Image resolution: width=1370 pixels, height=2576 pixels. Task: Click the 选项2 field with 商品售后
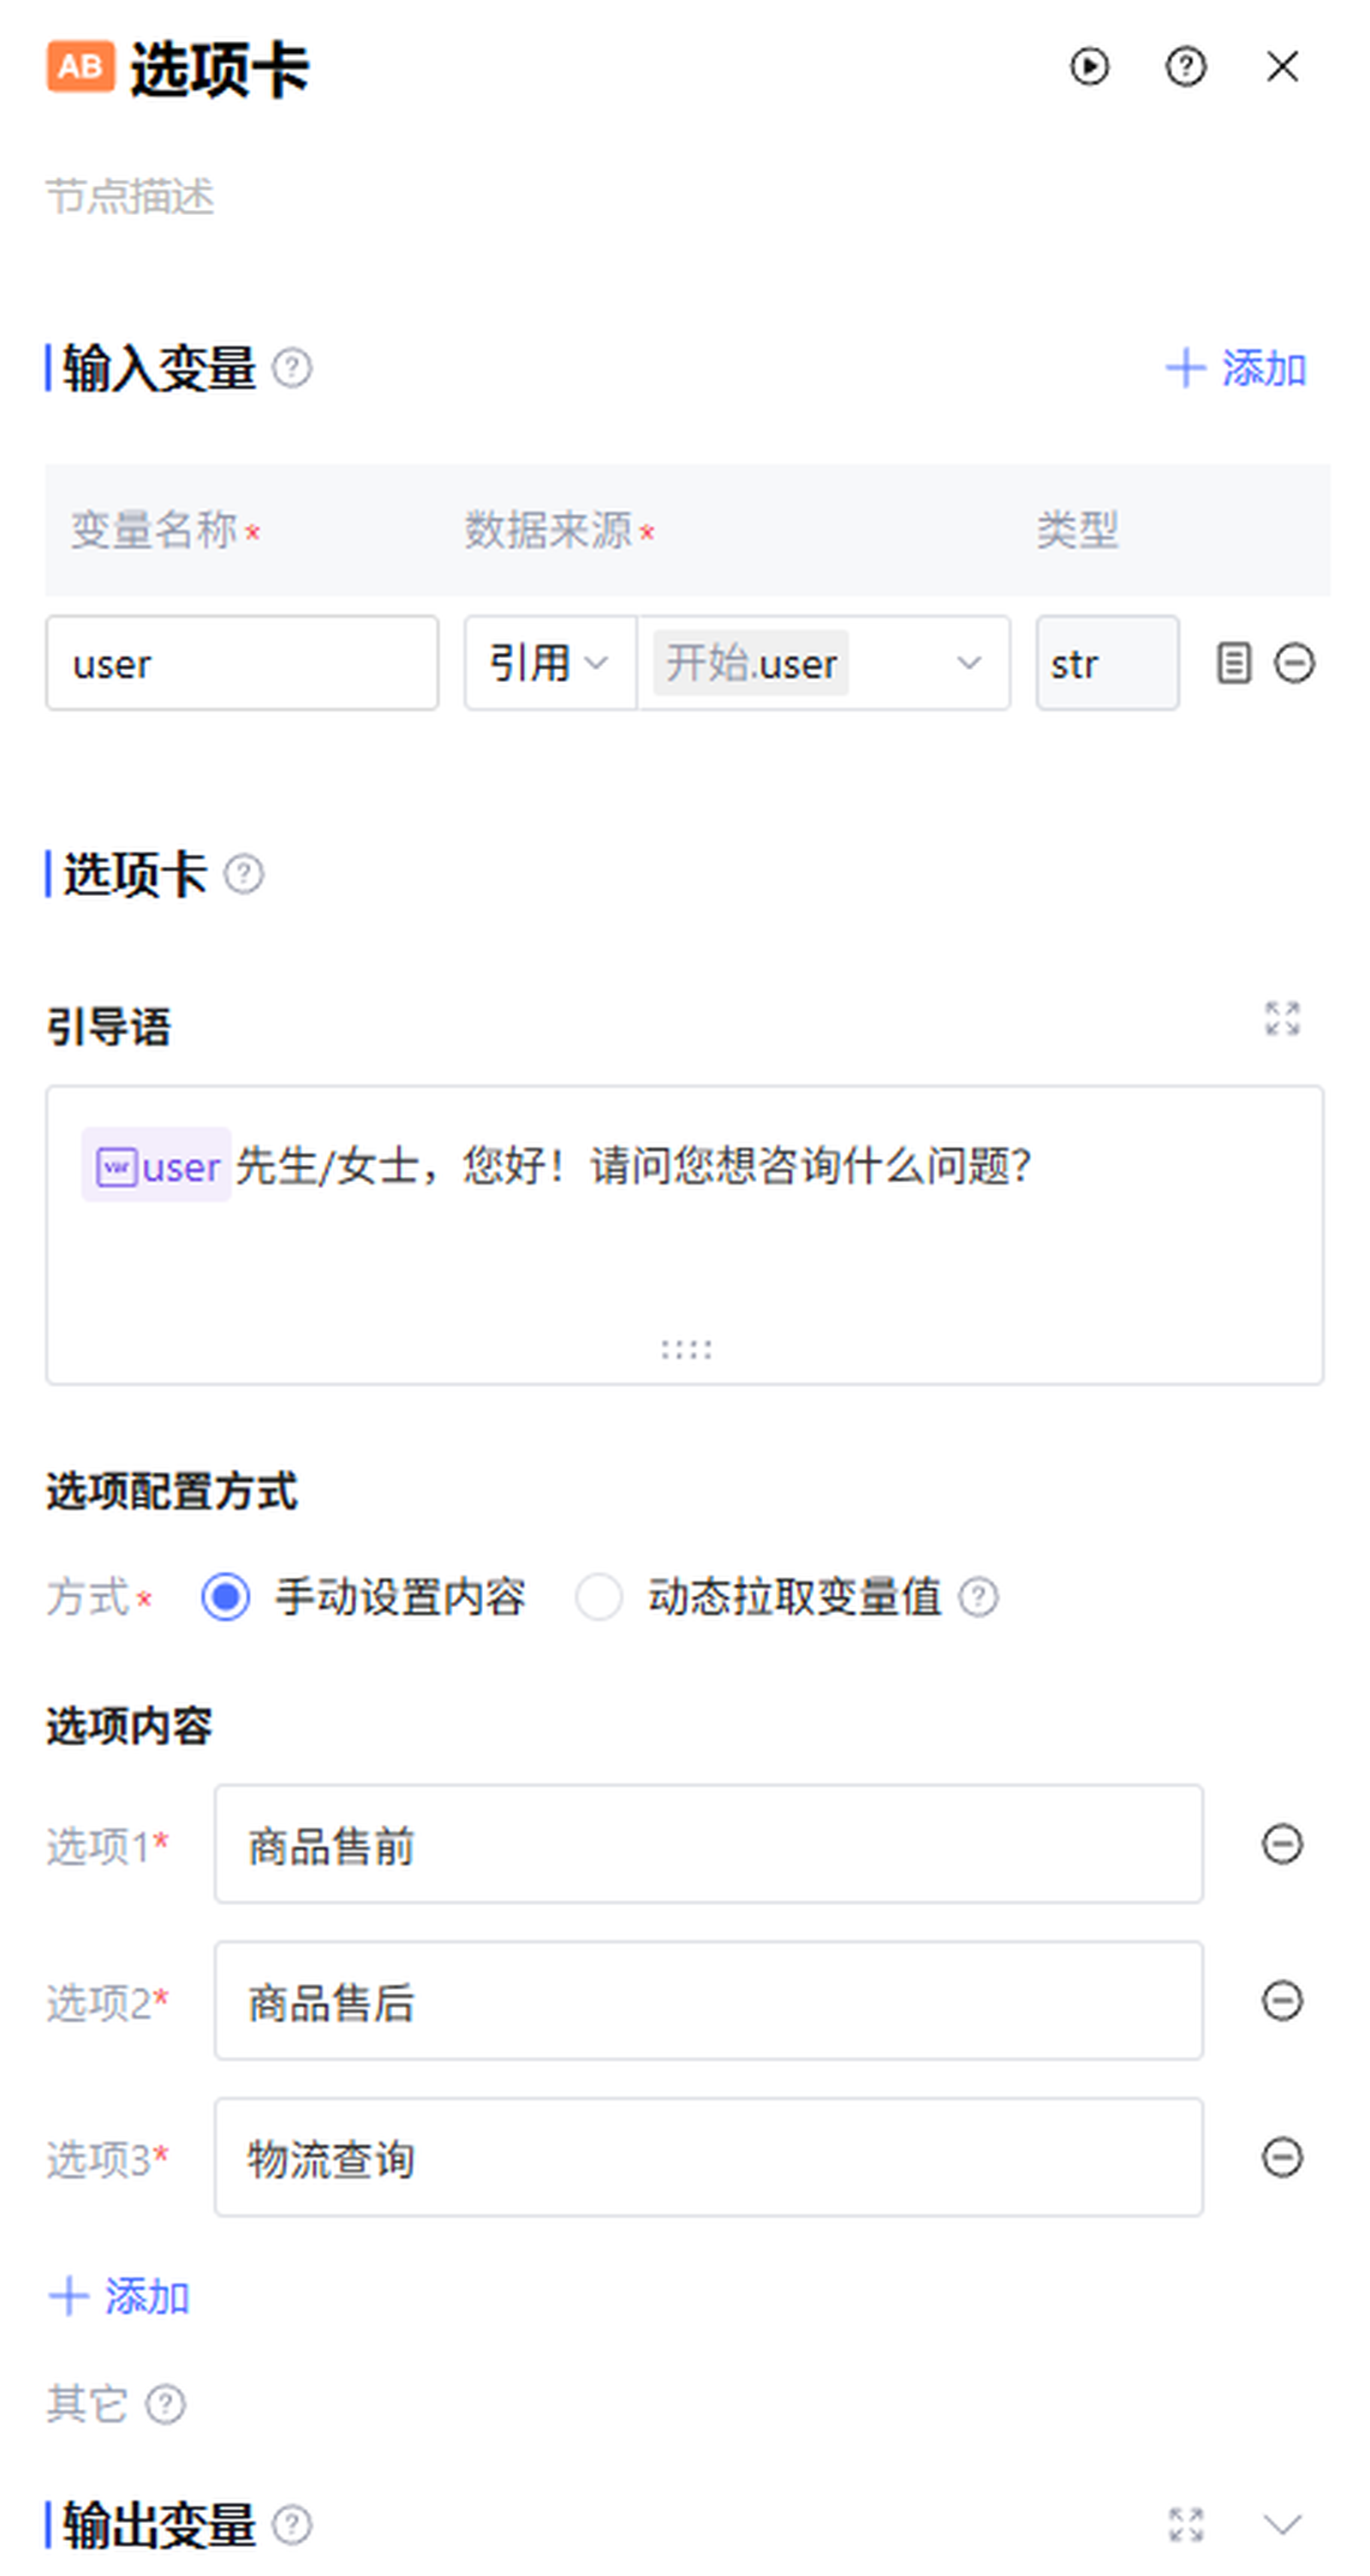click(707, 2001)
